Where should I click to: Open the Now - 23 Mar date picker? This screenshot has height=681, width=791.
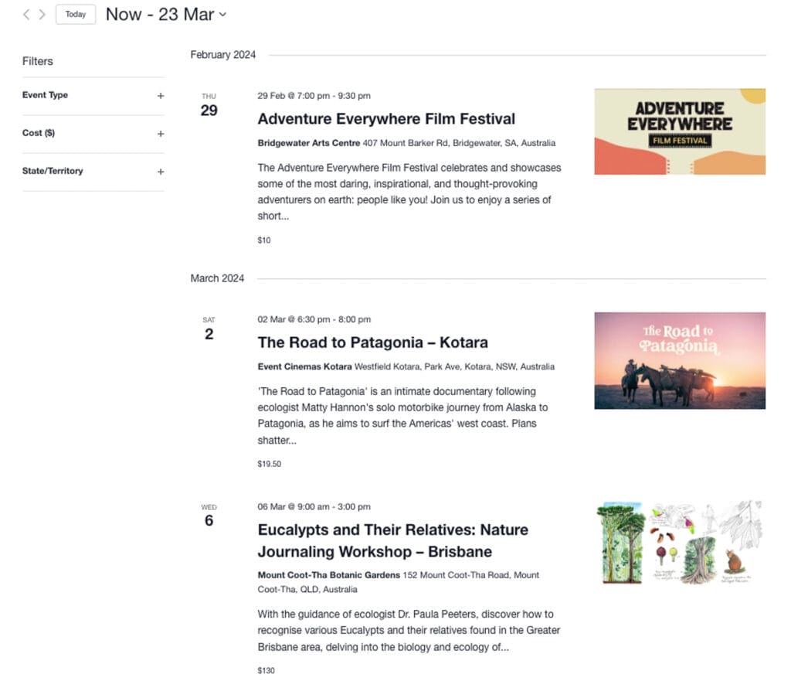[x=165, y=14]
